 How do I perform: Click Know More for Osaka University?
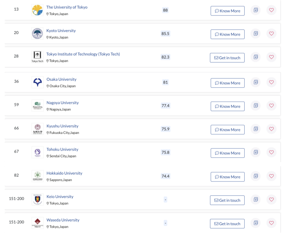point(228,83)
